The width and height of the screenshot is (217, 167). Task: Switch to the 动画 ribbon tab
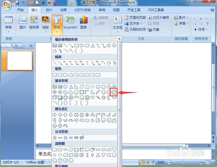pos(63,10)
